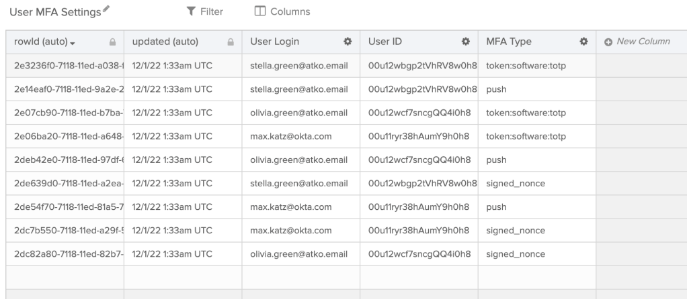Open MFA Type column gear settings
Screen dimensions: 687x299
pos(583,42)
